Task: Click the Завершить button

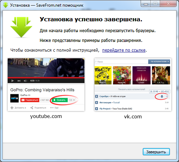Action: click(156, 152)
